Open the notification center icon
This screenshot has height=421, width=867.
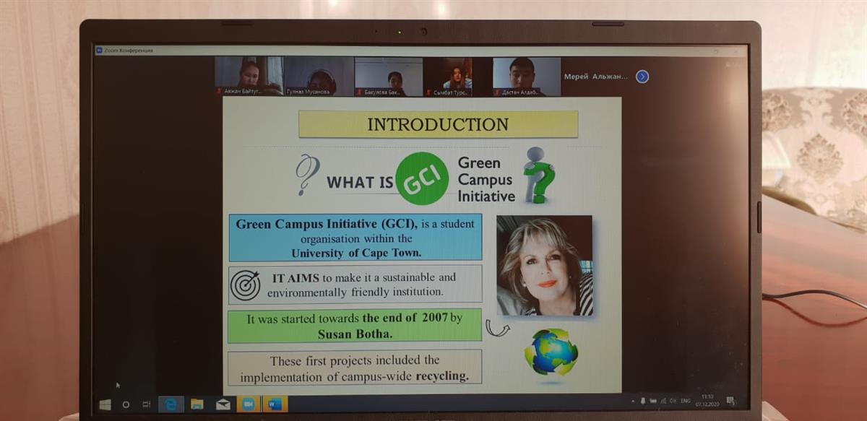(730, 401)
